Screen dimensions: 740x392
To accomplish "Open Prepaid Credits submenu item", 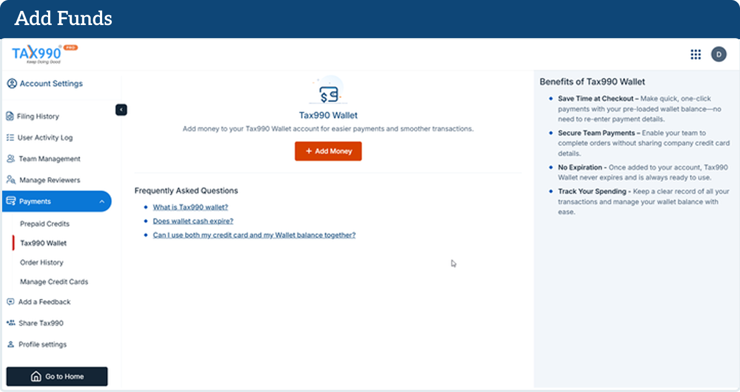I will 45,224.
